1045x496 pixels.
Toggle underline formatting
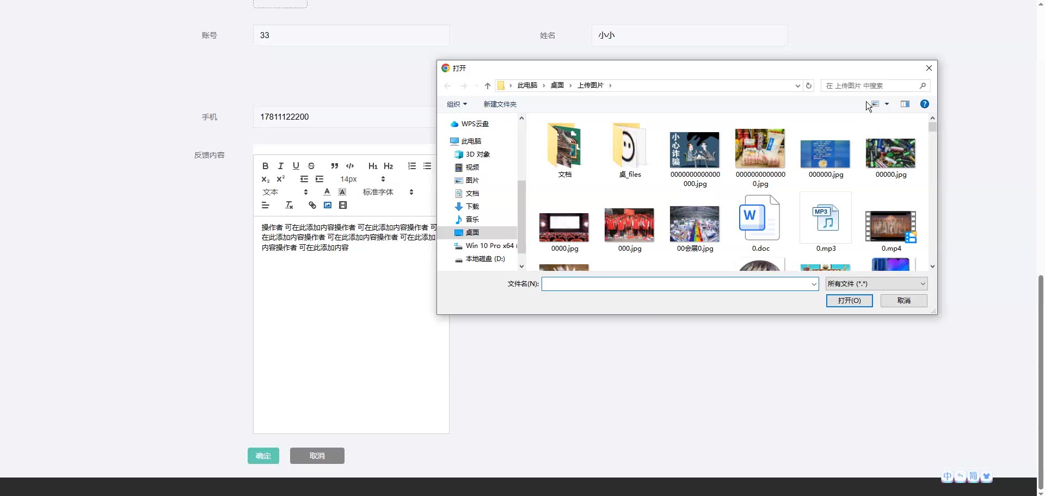[x=296, y=166]
